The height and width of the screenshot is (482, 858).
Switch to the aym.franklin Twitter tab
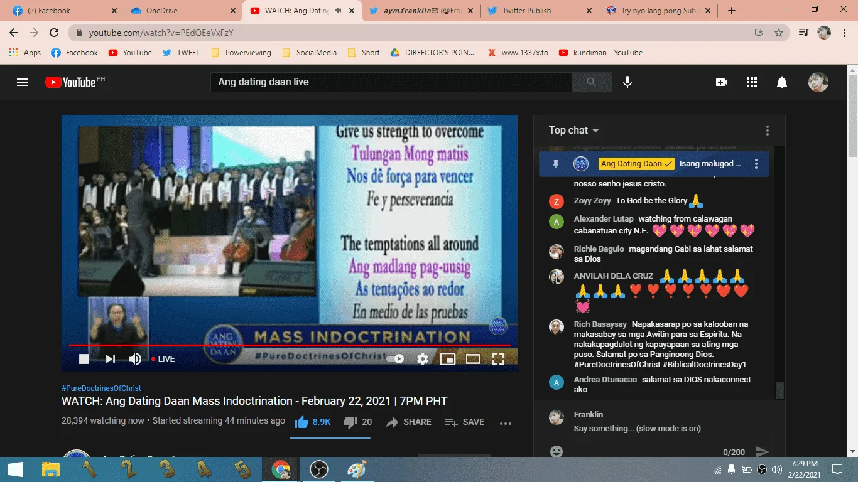tap(420, 11)
